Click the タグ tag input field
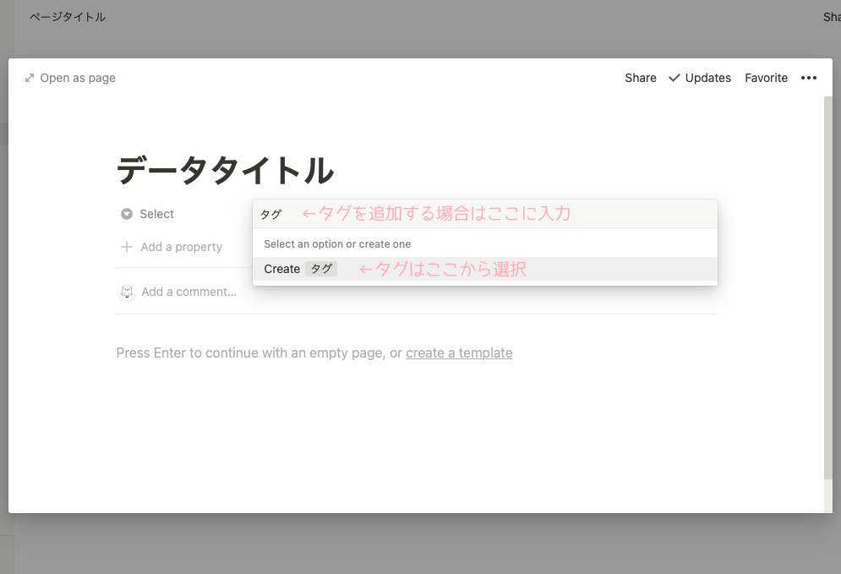841x574 pixels. tap(271, 214)
